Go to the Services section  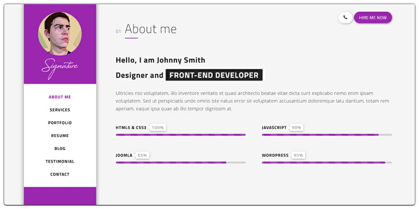60,110
